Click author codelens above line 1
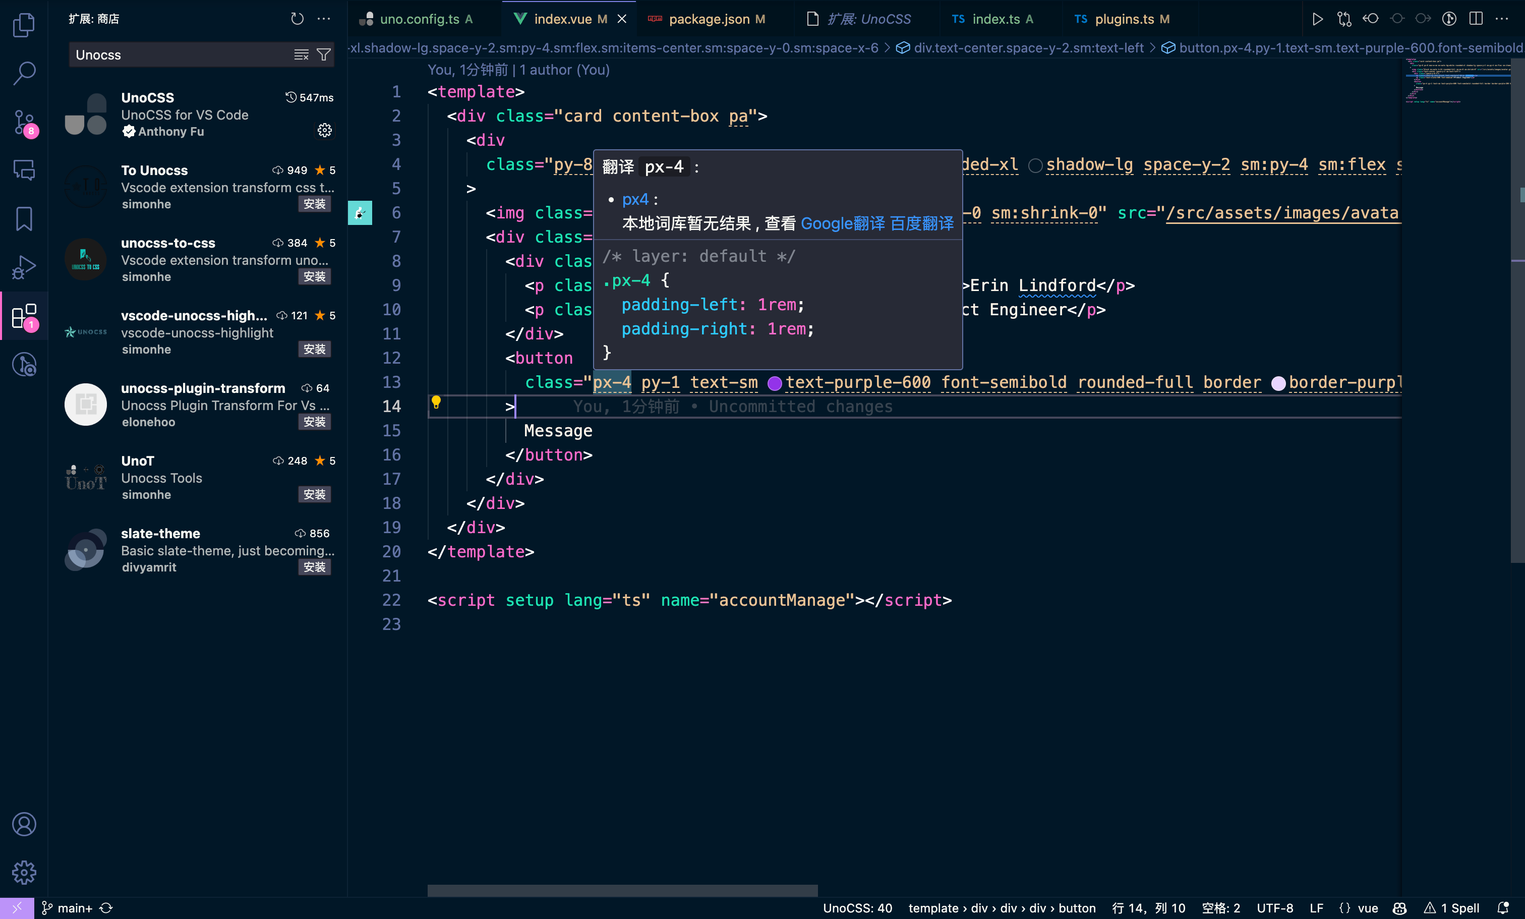Screen dimensions: 1525x919 518,70
